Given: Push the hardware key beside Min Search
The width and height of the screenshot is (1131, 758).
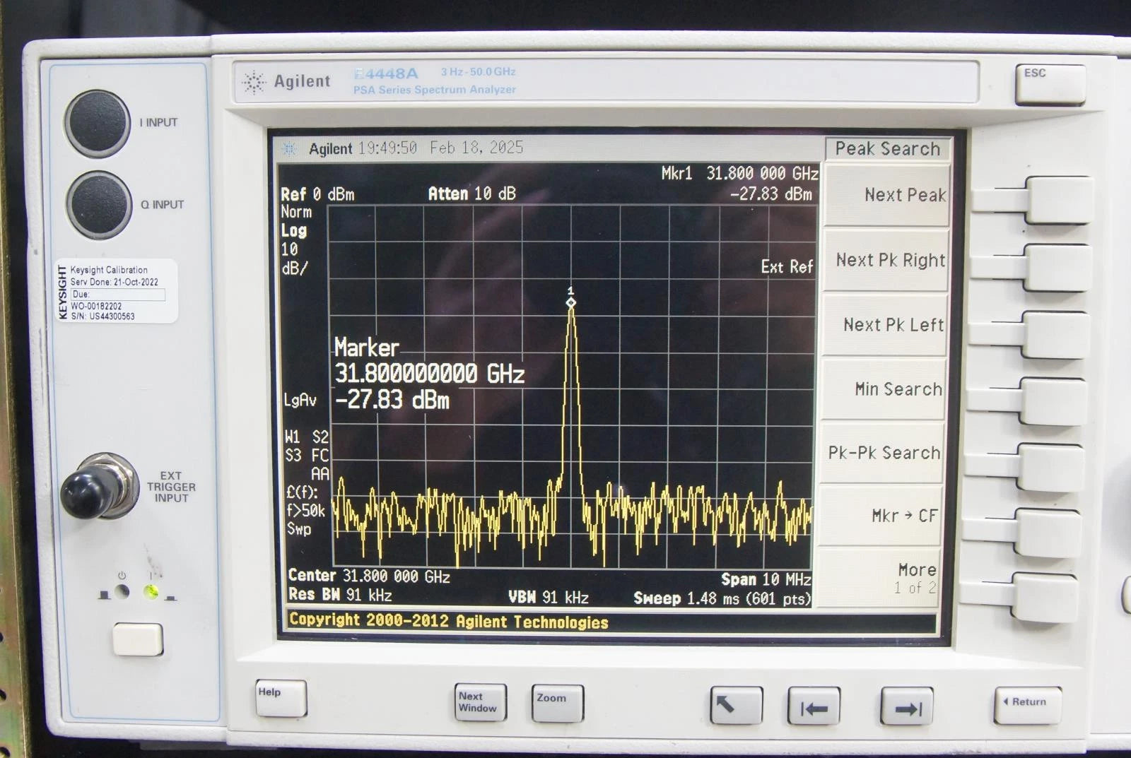Looking at the screenshot, I should [x=1053, y=401].
